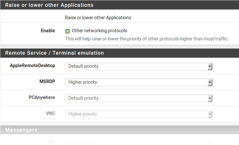
Task: Expand the PCAnywhere priority dropdown
Action: coord(139,98)
